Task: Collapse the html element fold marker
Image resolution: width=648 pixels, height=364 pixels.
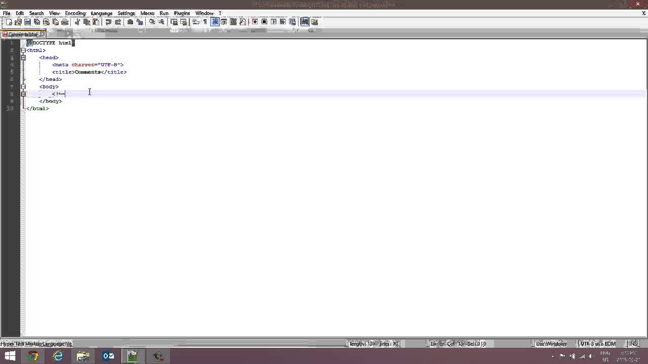Action: [x=23, y=50]
